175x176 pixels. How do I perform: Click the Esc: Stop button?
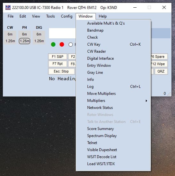click(61, 71)
